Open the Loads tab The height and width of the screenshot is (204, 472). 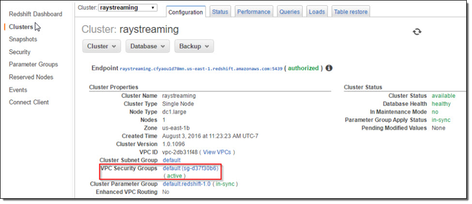tap(317, 12)
